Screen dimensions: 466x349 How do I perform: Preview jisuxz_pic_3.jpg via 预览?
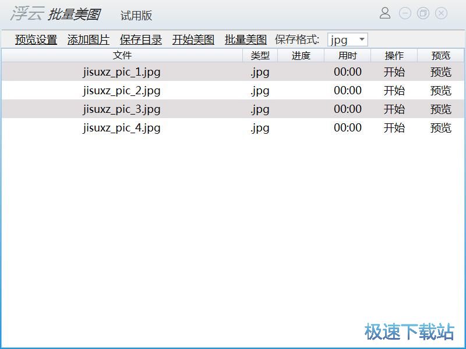coord(441,109)
